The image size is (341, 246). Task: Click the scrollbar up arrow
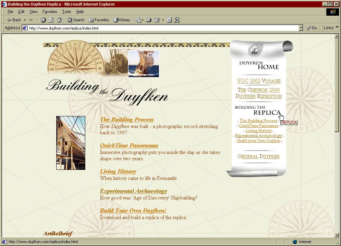click(x=337, y=36)
